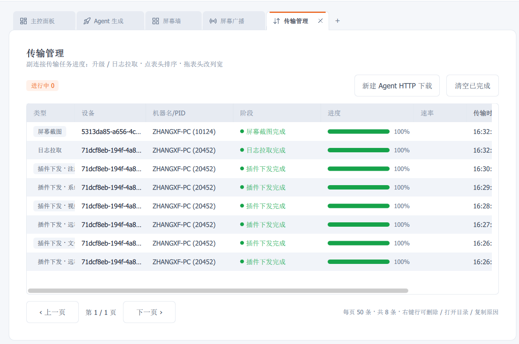Screen dimensions: 519x344
Task: Click ZHANGXF-PC (10124) cell
Action: [x=184, y=132]
